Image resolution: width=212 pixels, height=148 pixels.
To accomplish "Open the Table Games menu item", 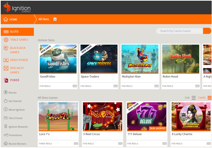I will [x=19, y=40].
